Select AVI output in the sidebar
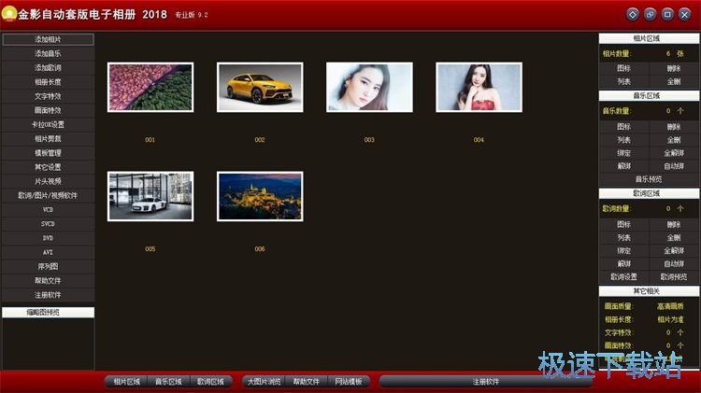The width and height of the screenshot is (701, 393). point(48,252)
